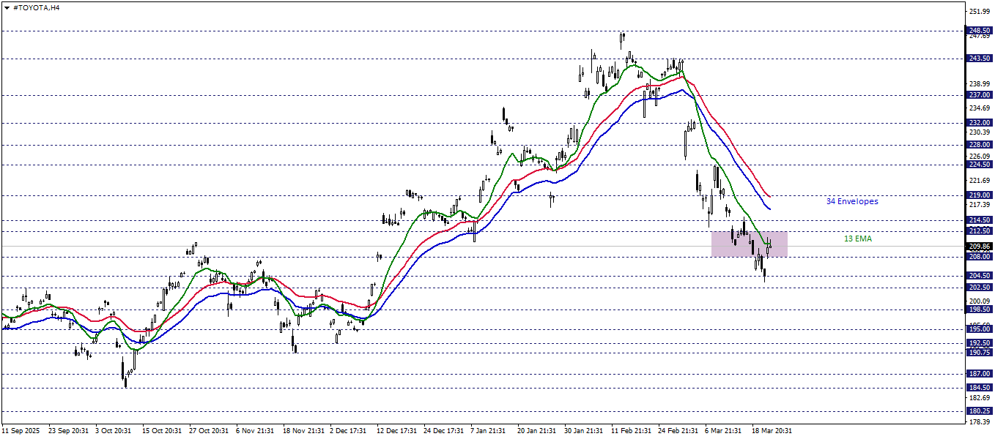Screen dimensions: 995x439
Task: Select the purple shaded rectangle zone
Action: pos(740,244)
